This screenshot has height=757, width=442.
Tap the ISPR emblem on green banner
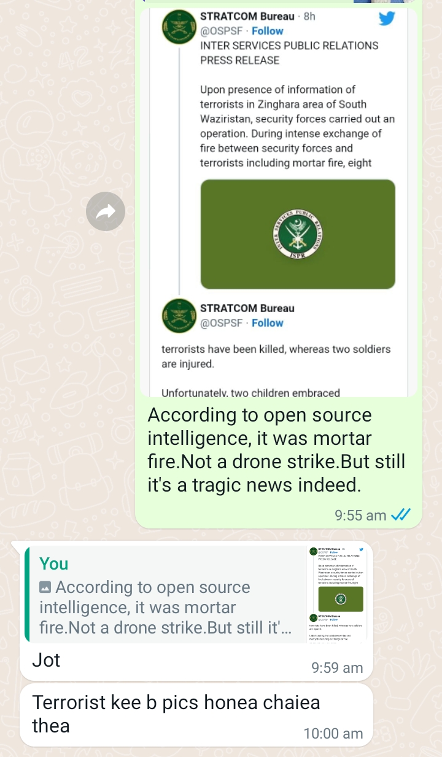pyautogui.click(x=298, y=234)
